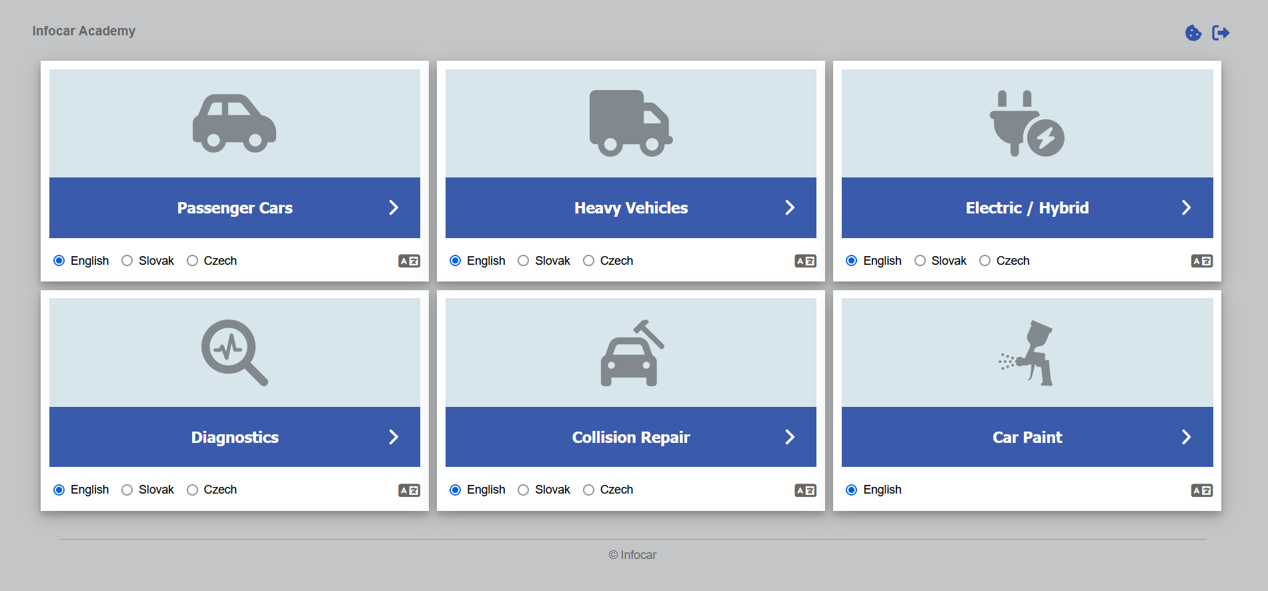Click the heavy vehicle truck icon

[630, 123]
